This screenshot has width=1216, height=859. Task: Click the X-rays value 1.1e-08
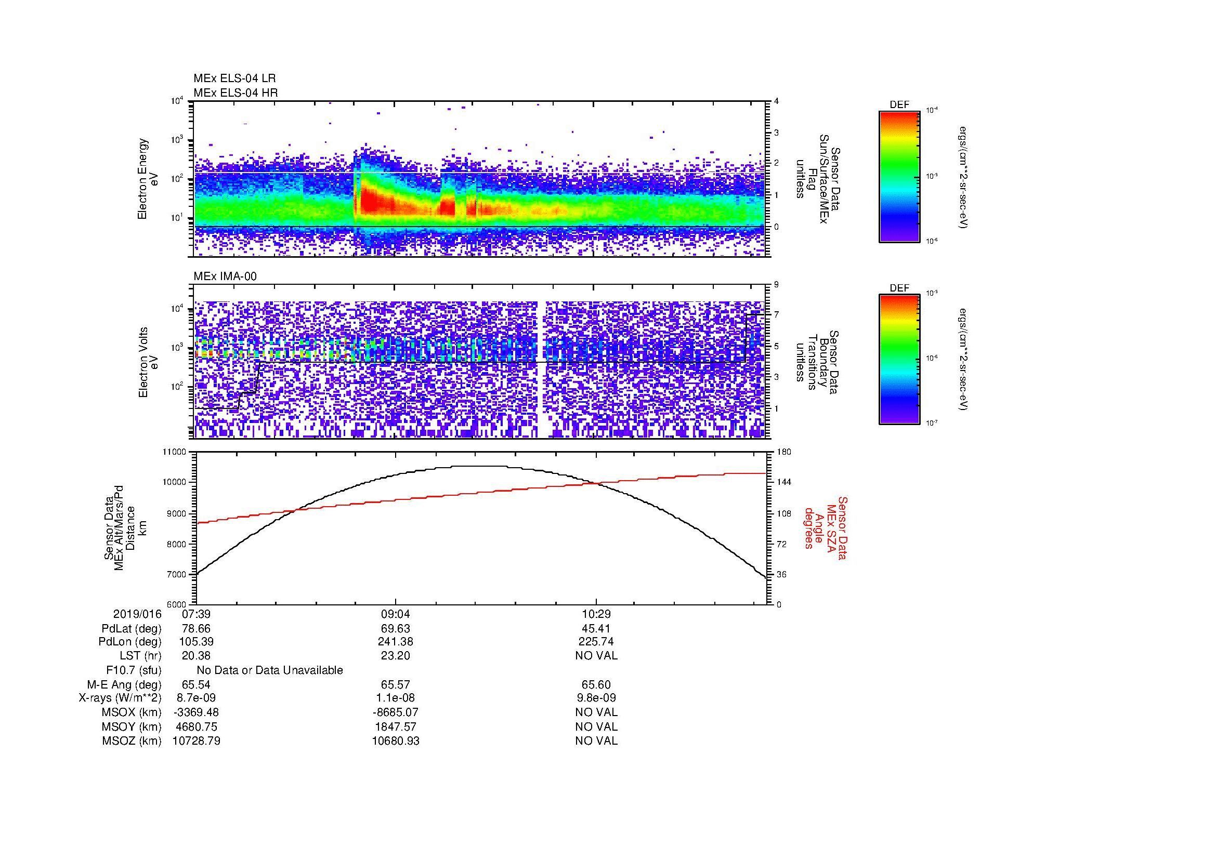[x=396, y=698]
